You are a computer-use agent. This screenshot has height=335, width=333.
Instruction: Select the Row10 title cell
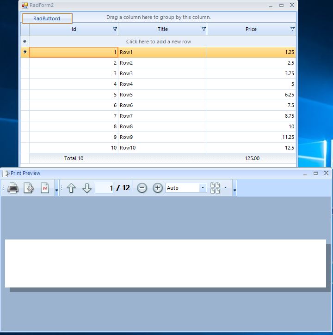(162, 148)
